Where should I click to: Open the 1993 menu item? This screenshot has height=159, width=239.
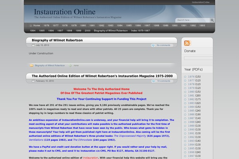click(x=202, y=25)
